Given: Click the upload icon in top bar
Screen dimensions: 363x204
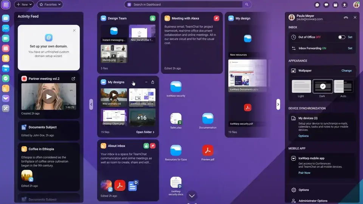Looking at the screenshot, I should tap(344, 5).
